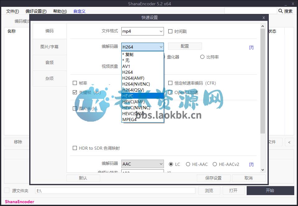Enable 恒定帧速率编码 (CFR) checkbox
The height and width of the screenshot is (206, 298).
click(170, 83)
